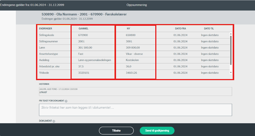Click into the free text document field

(x=135, y=110)
